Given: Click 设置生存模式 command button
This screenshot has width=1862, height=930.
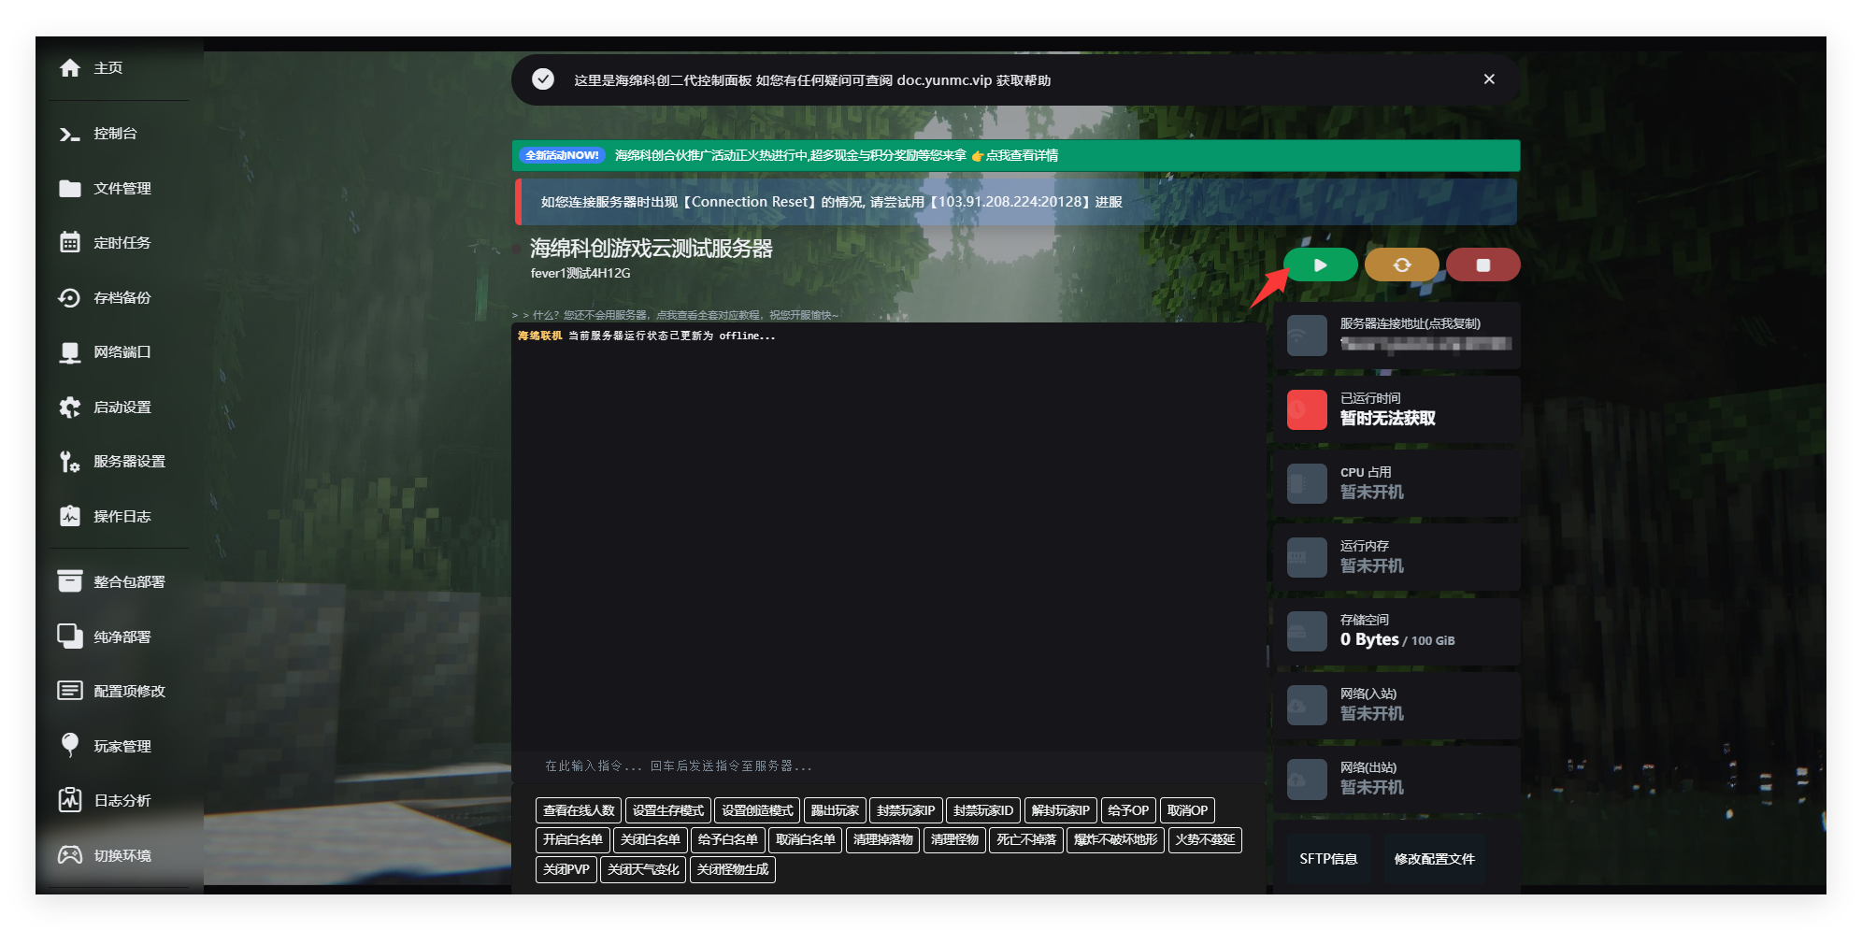Looking at the screenshot, I should pyautogui.click(x=667, y=810).
